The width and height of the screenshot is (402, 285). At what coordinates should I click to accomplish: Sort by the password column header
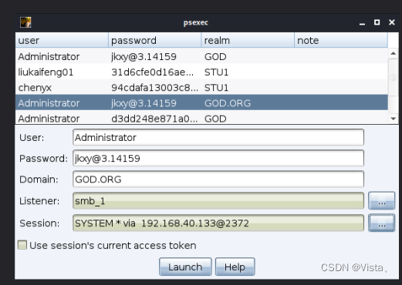click(154, 40)
